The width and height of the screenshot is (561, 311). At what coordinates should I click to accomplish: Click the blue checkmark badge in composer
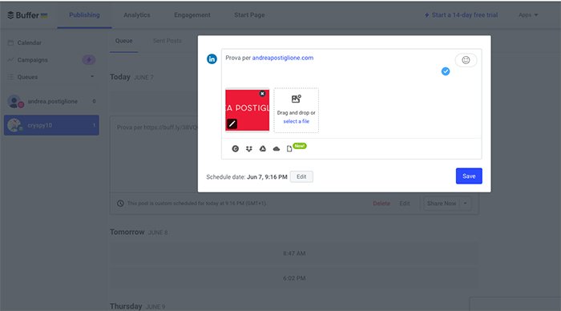pyautogui.click(x=446, y=71)
